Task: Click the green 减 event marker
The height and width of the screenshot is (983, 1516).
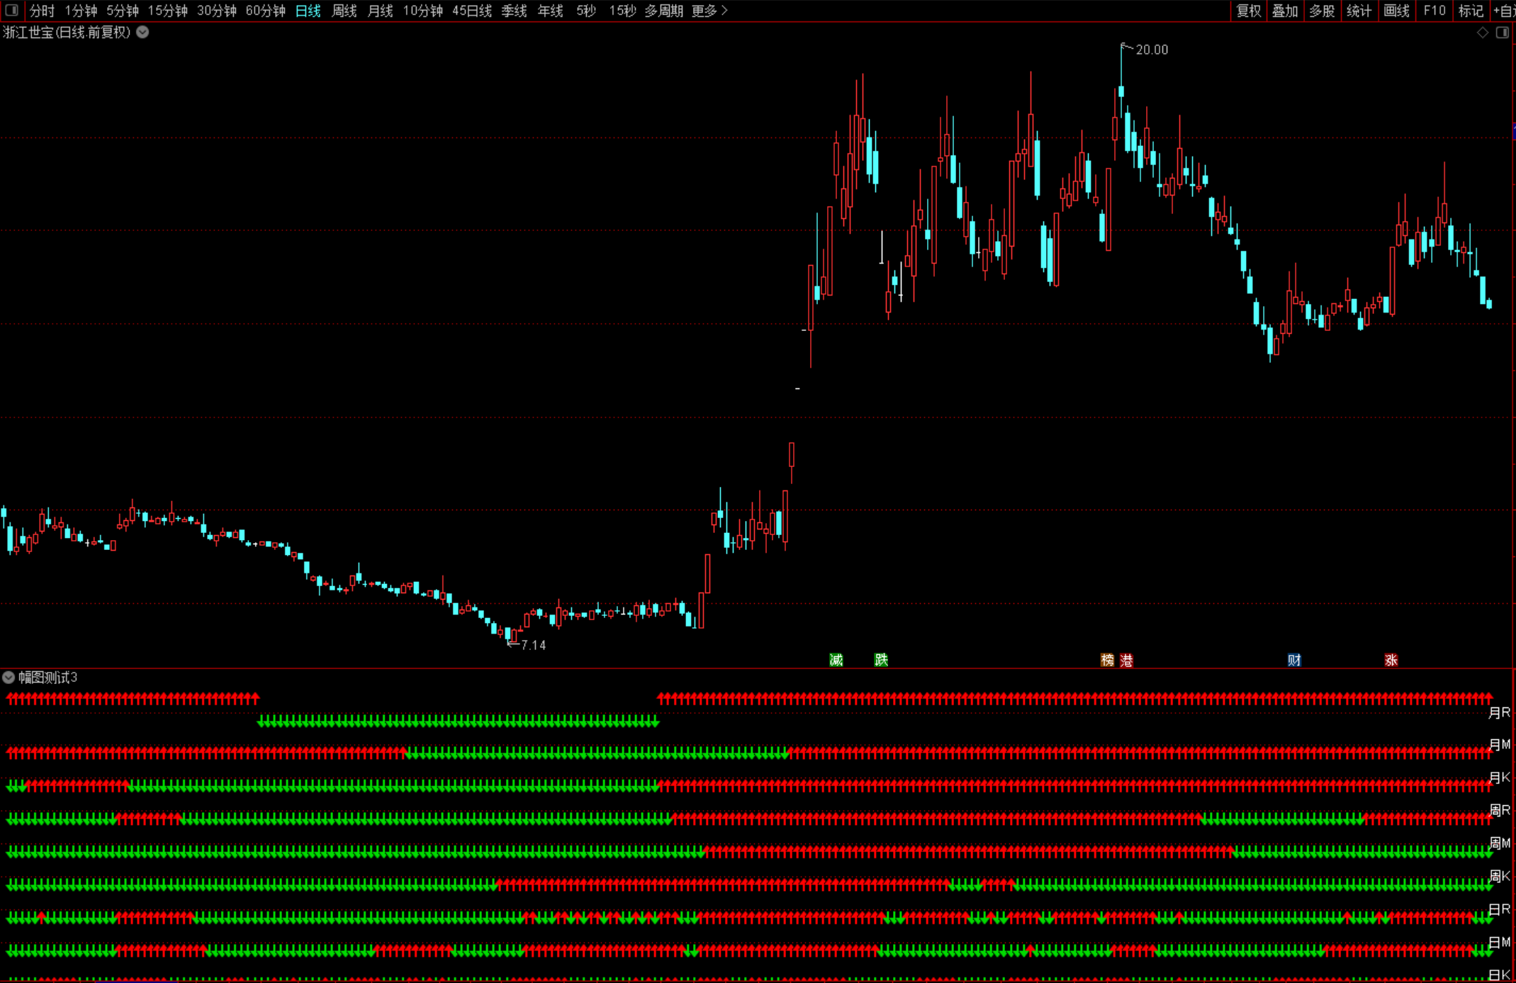Action: pos(836,661)
